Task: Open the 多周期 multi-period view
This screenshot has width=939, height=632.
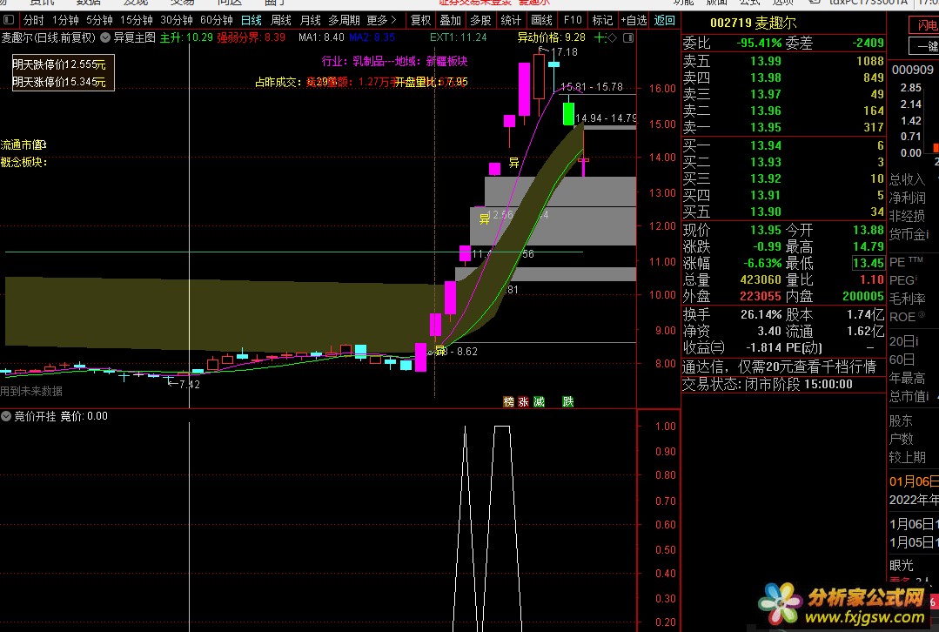Action: coord(345,20)
